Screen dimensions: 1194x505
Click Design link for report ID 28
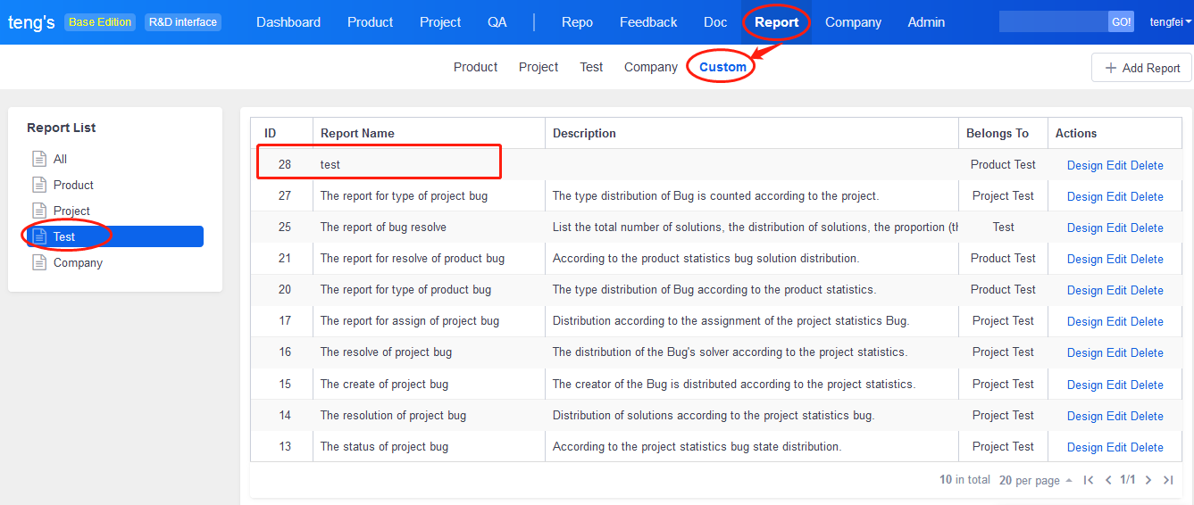coord(1084,165)
